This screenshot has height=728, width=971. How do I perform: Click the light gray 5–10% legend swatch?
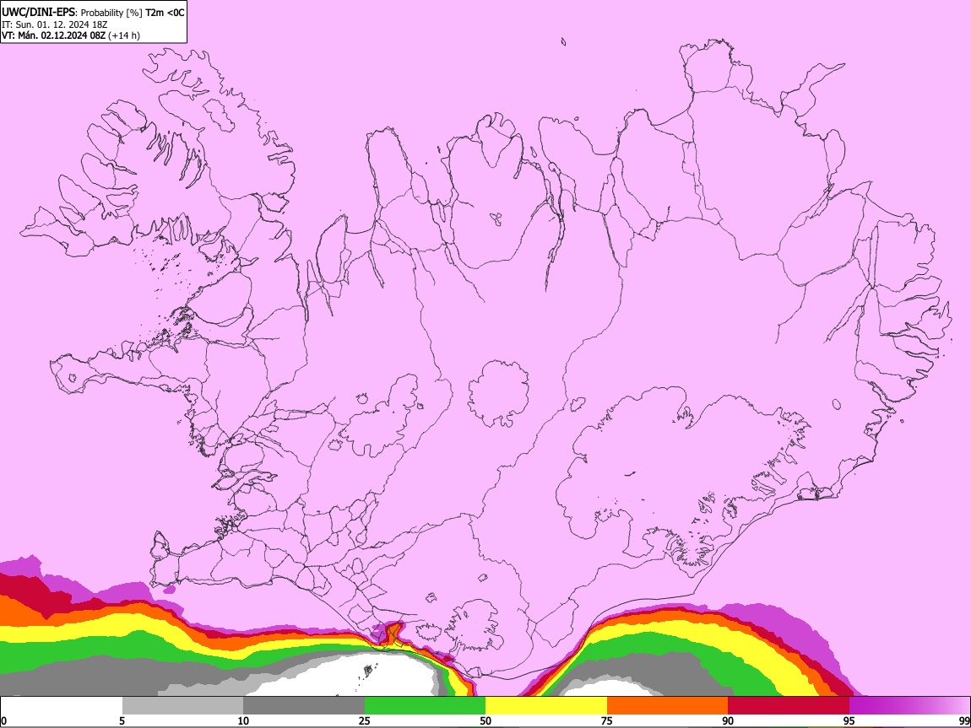(182, 706)
